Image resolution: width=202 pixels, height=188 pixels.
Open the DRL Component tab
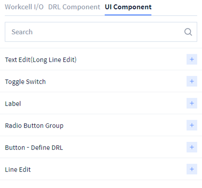point(74,7)
